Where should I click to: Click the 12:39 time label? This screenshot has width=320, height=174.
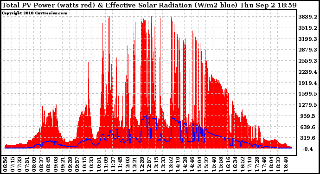point(142,164)
